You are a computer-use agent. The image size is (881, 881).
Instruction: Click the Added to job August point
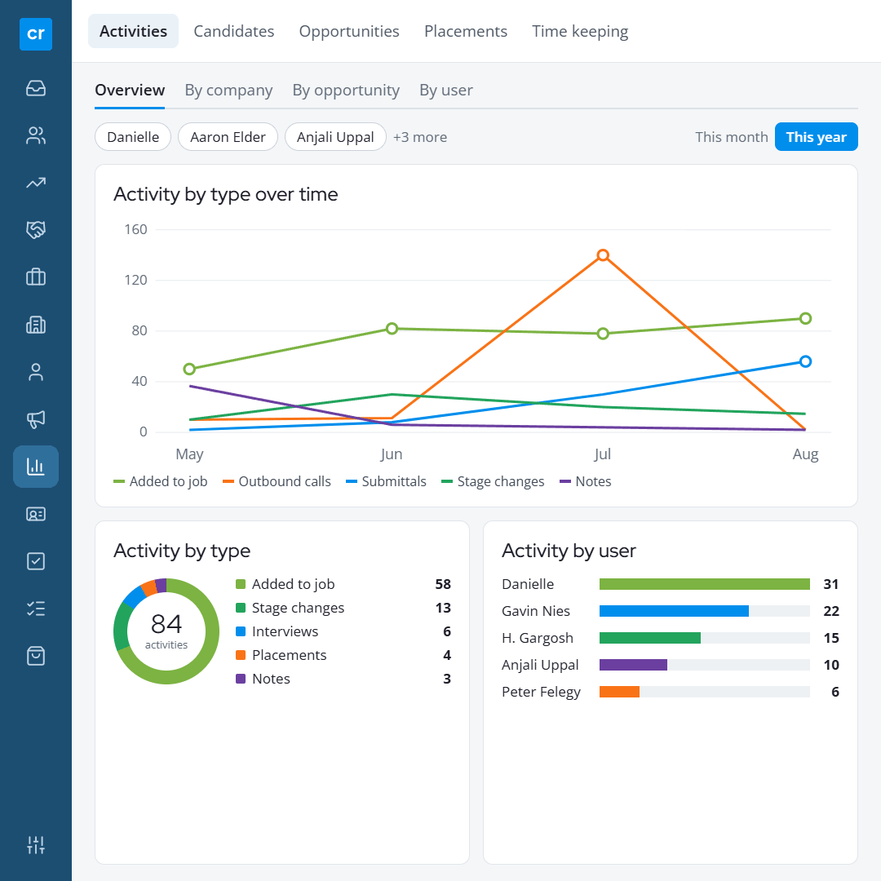pos(806,319)
